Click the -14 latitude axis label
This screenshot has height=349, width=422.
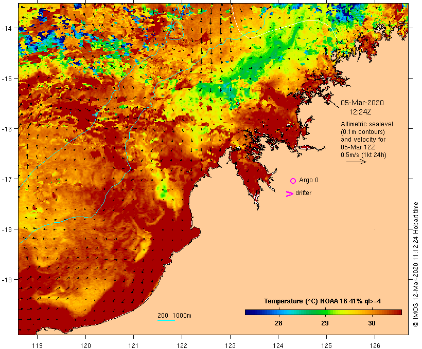click(7, 28)
